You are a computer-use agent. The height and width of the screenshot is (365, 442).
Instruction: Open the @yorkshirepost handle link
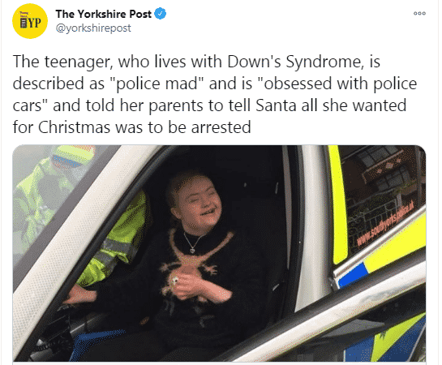(x=93, y=28)
